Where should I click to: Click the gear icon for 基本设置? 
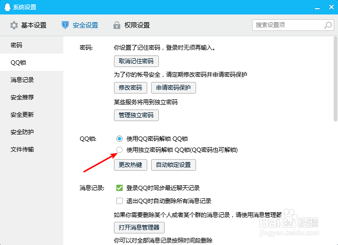coord(14,26)
